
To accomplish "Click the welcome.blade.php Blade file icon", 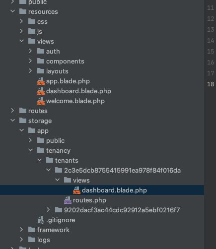I will (41, 101).
